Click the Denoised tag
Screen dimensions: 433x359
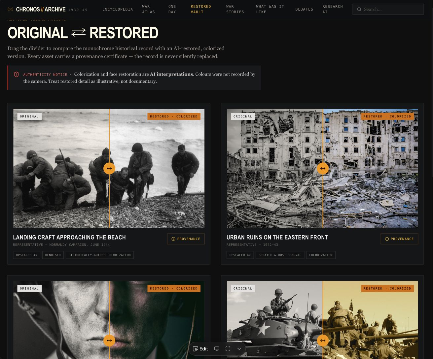pos(53,255)
